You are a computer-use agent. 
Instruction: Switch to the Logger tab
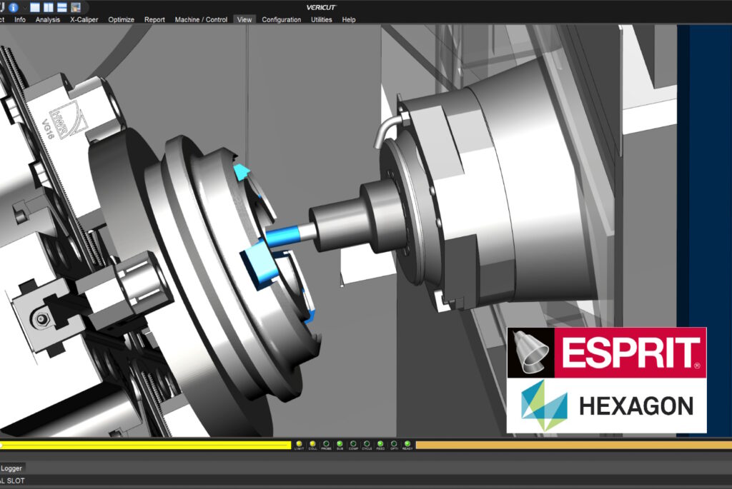point(11,468)
